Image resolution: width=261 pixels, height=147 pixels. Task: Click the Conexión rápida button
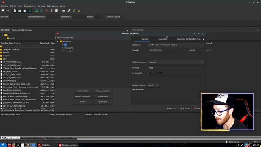[113, 17]
